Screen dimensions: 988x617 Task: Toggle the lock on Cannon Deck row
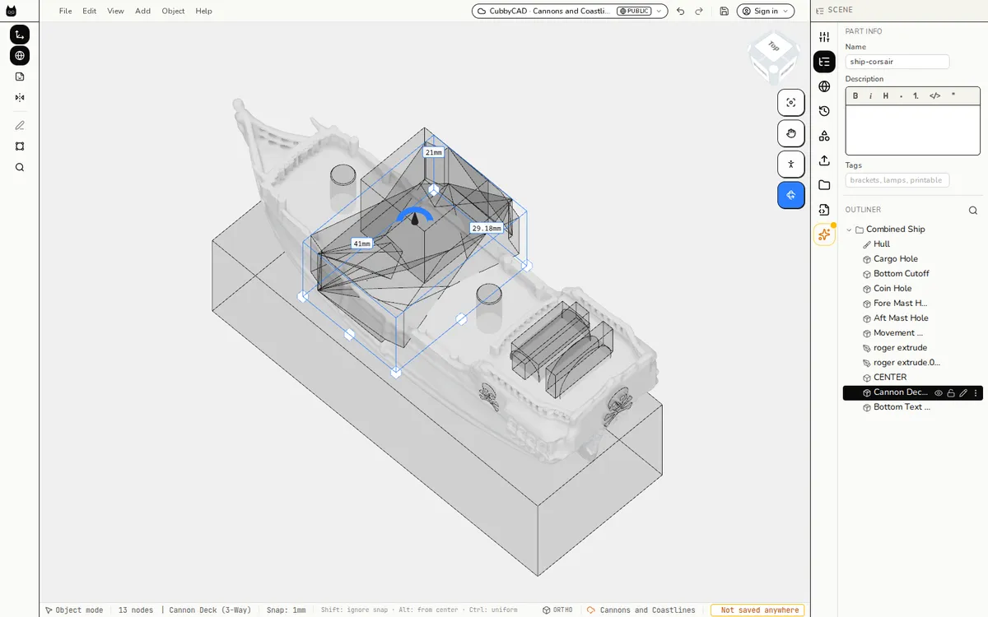click(x=951, y=393)
